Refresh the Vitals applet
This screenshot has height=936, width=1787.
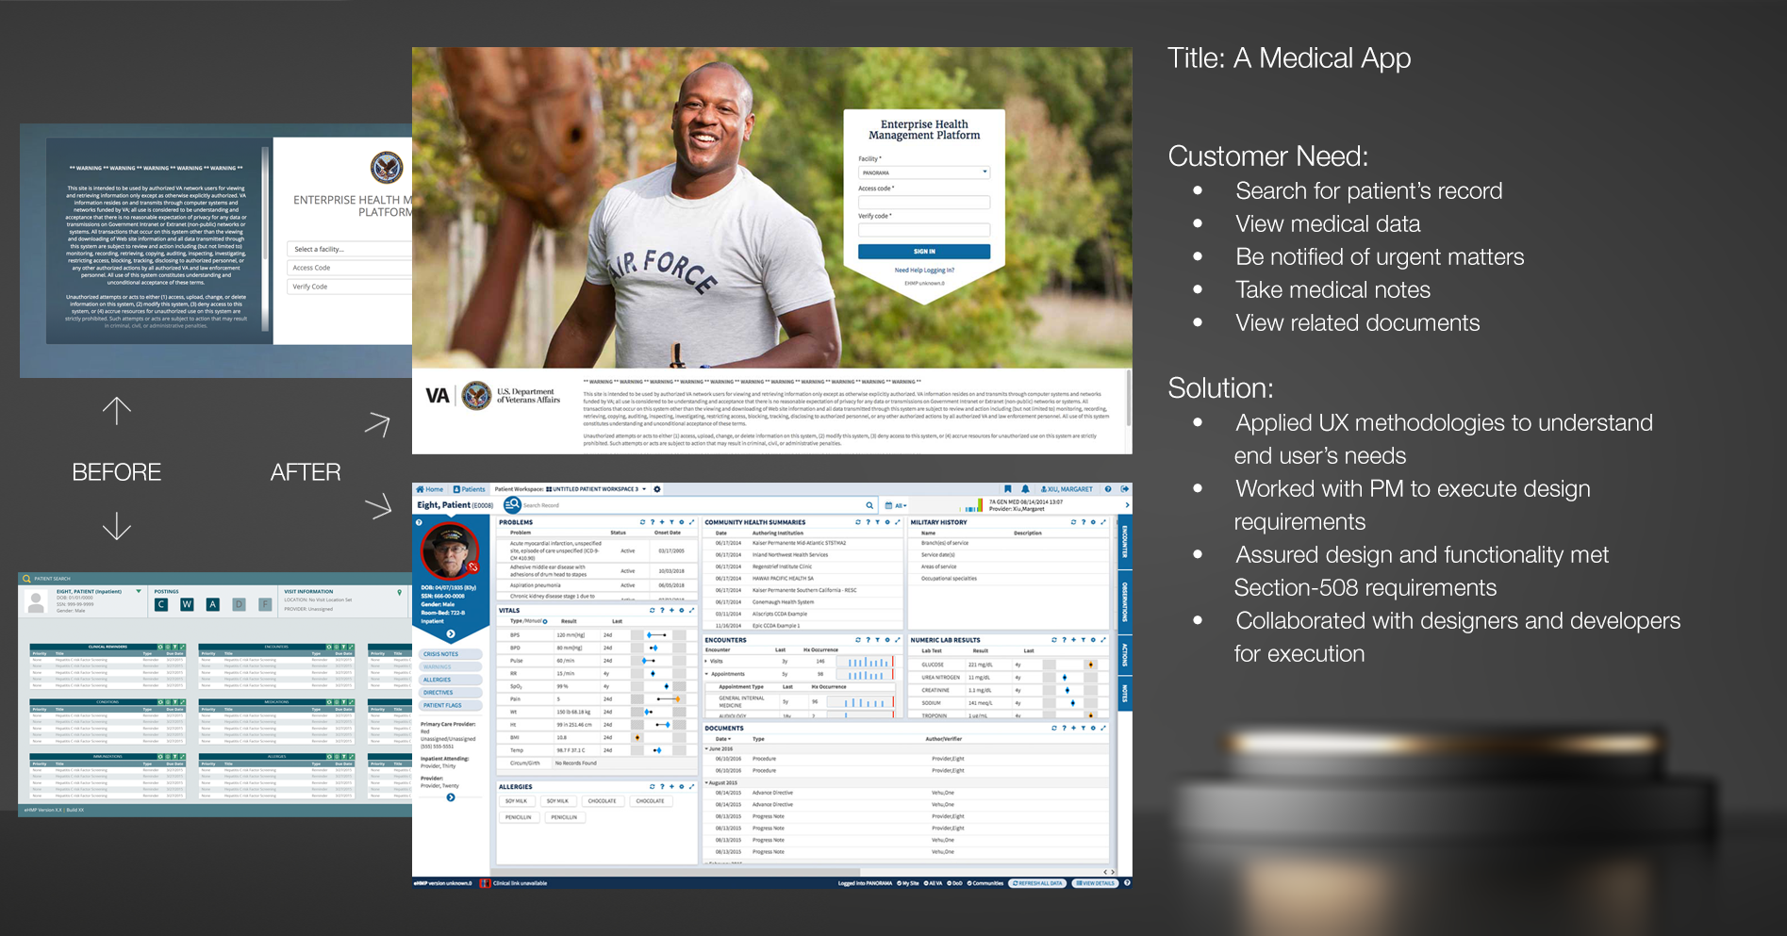coord(652,610)
